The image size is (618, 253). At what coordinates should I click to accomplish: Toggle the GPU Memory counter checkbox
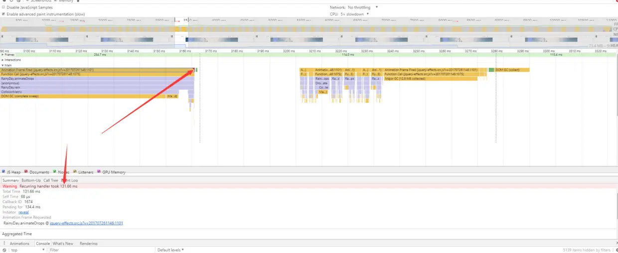(99, 172)
